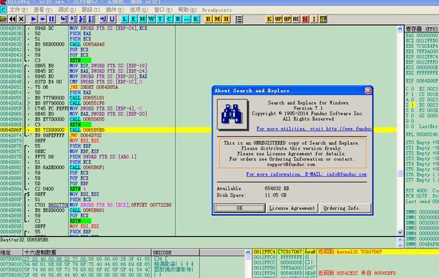This screenshot has width=439, height=278.
Task: Click the Step Over toolbar icon
Action: (x=73, y=19)
